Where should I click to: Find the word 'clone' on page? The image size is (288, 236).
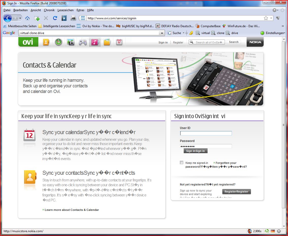[218, 33]
